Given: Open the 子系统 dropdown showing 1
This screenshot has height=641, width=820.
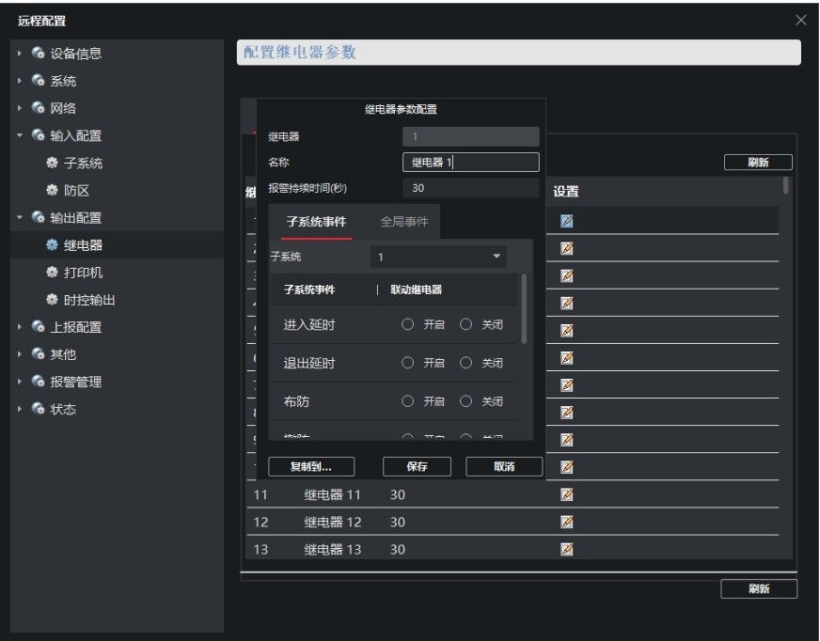Looking at the screenshot, I should 438,257.
